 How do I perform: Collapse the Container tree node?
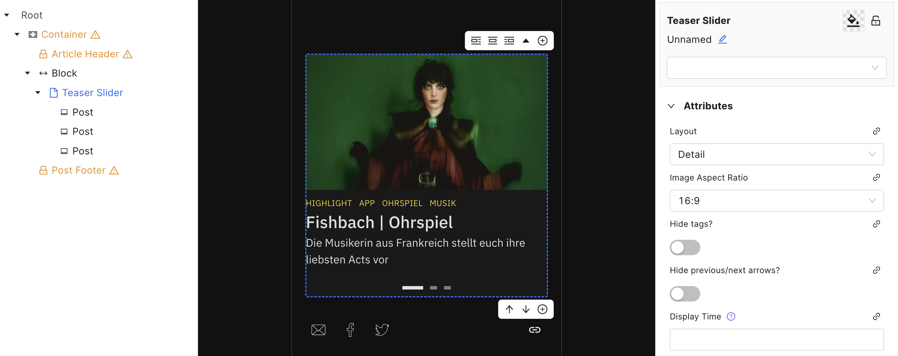[x=17, y=34]
